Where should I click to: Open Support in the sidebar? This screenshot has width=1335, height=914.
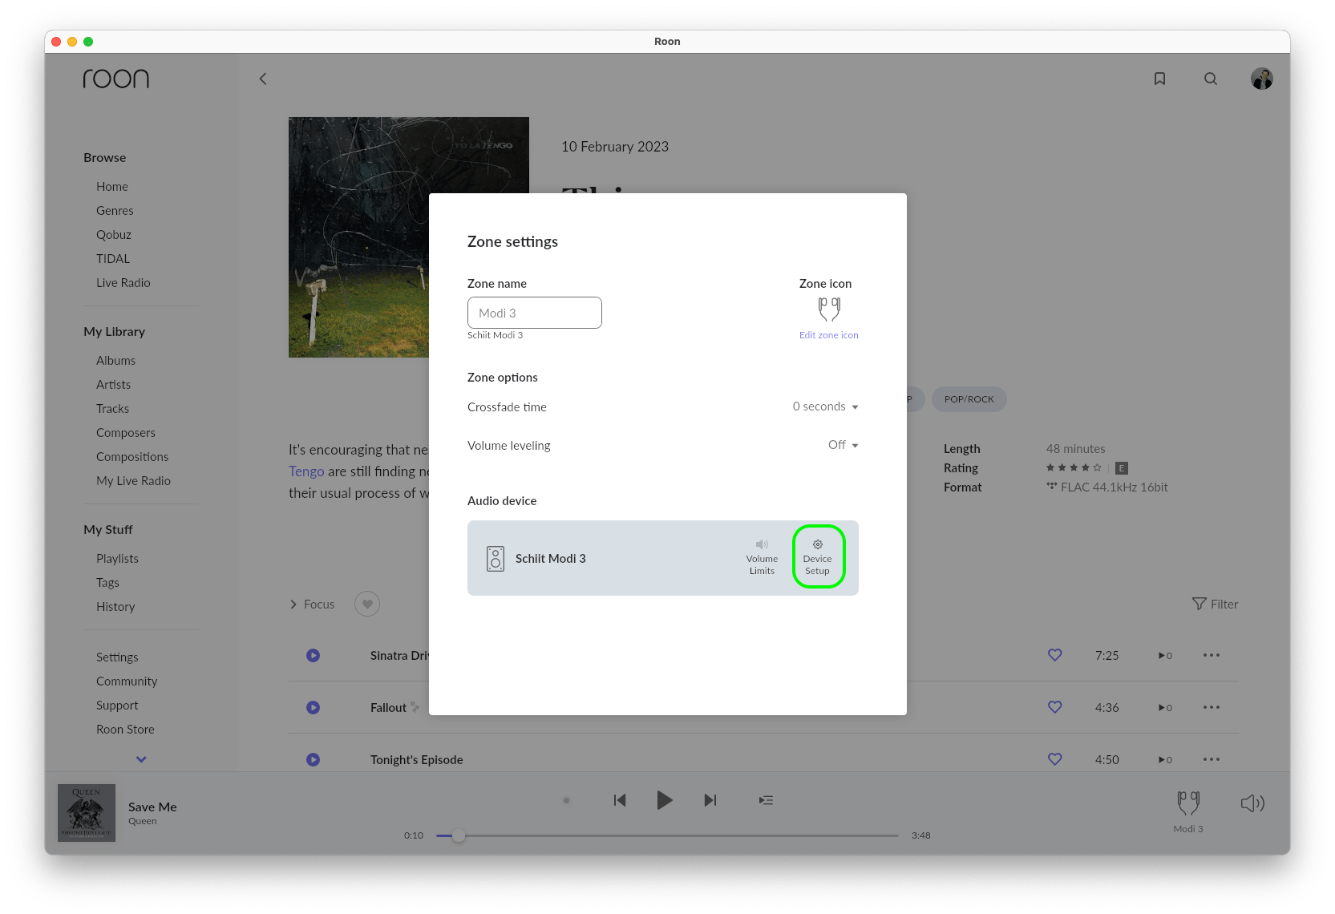[117, 706]
